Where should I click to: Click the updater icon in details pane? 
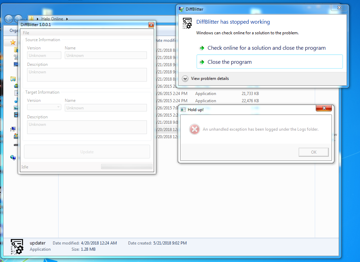[x=17, y=247]
